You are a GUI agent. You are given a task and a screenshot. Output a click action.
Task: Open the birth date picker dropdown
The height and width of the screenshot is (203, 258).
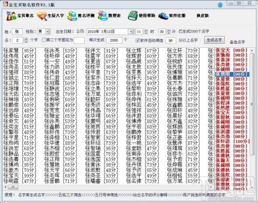click(x=131, y=31)
